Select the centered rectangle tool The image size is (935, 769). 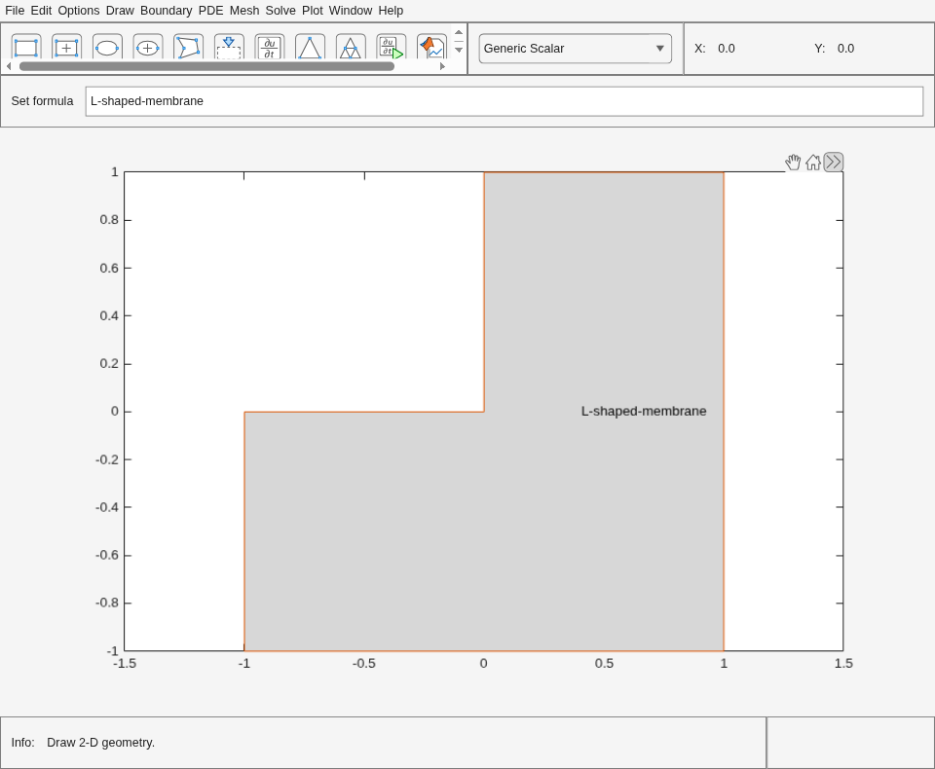(x=66, y=47)
